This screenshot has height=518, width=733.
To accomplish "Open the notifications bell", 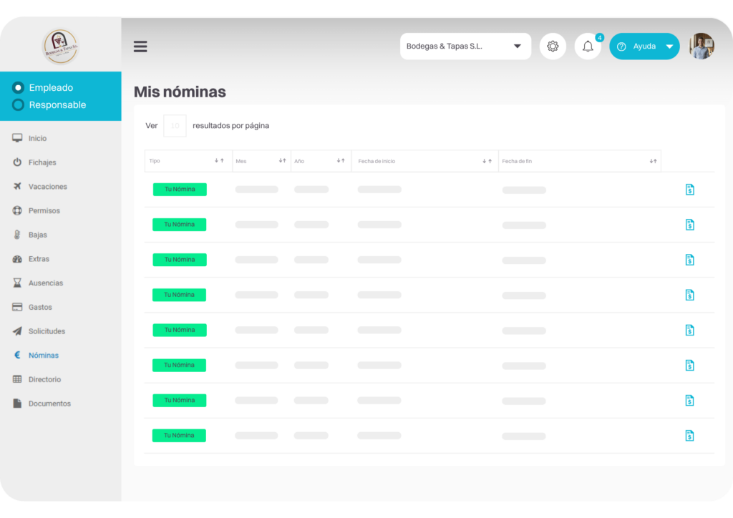I will coord(588,47).
